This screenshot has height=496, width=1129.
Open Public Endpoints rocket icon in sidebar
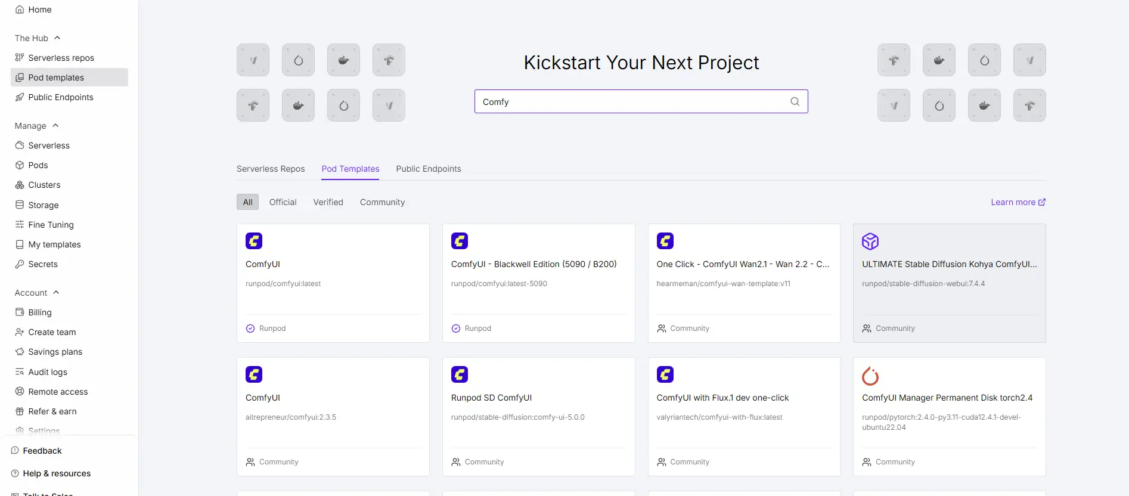(20, 97)
